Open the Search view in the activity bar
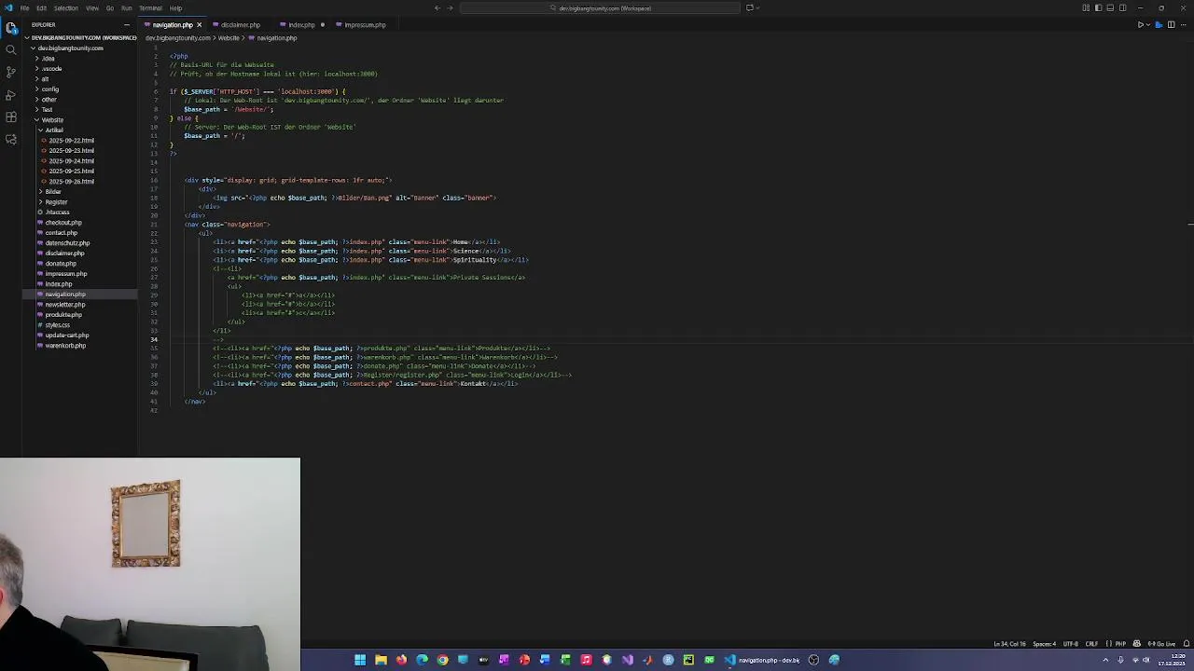Viewport: 1194px width, 671px height. 11,49
